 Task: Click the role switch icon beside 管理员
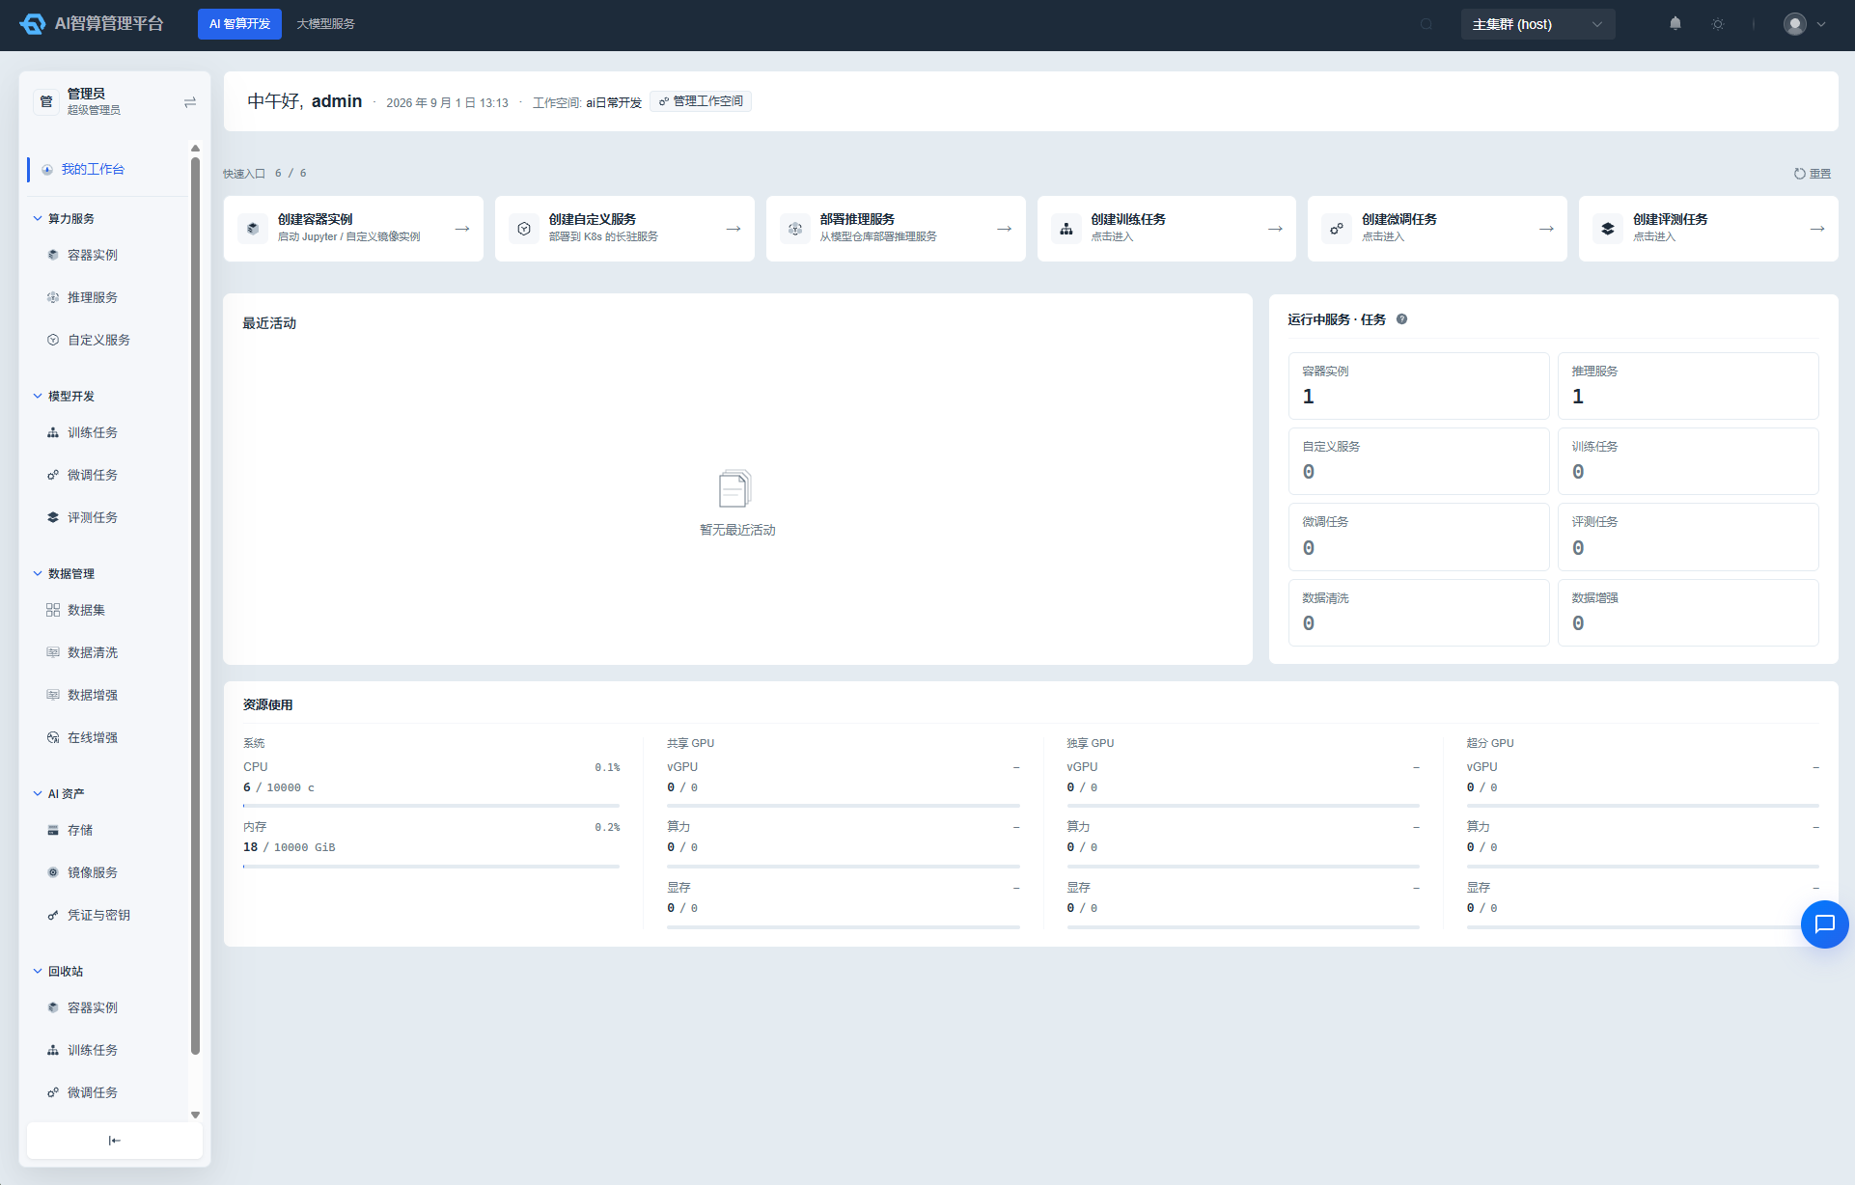[x=190, y=102]
